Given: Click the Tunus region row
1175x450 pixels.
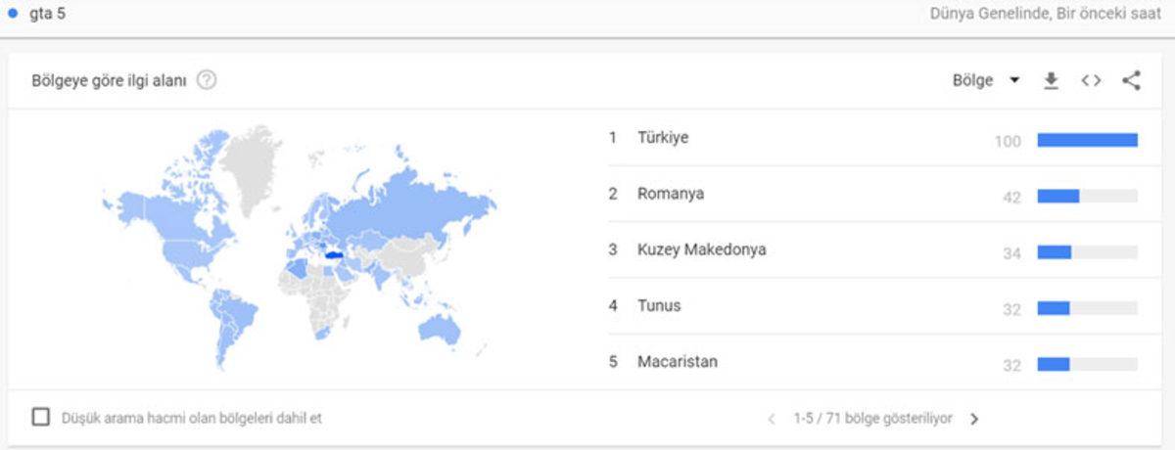Looking at the screenshot, I should pyautogui.click(x=658, y=305).
